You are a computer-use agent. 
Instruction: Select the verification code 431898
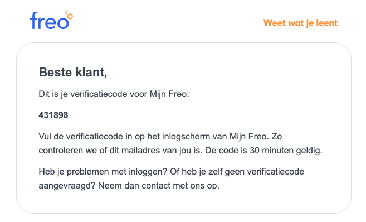point(53,115)
